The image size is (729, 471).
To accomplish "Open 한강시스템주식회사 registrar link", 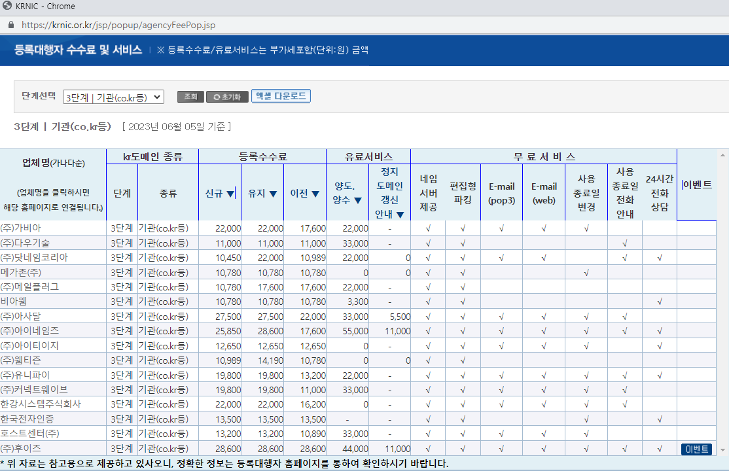I will tap(41, 404).
